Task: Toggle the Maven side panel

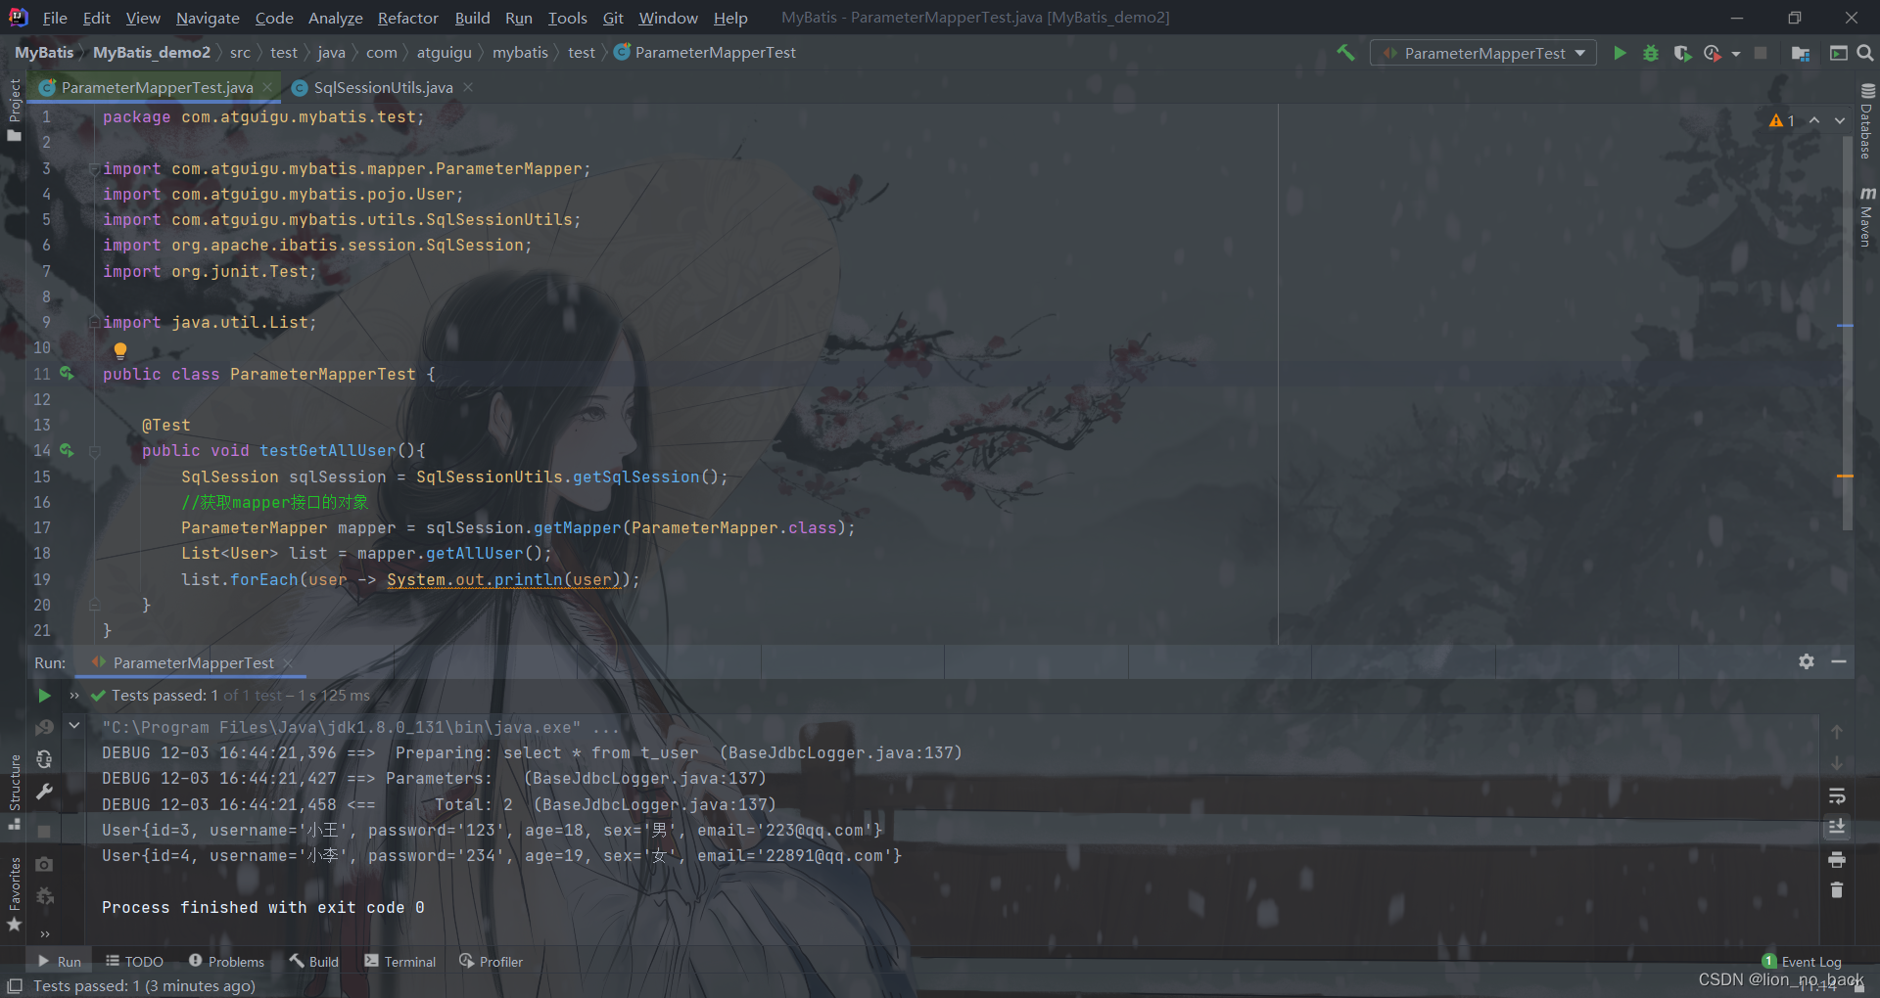Action: [1866, 217]
